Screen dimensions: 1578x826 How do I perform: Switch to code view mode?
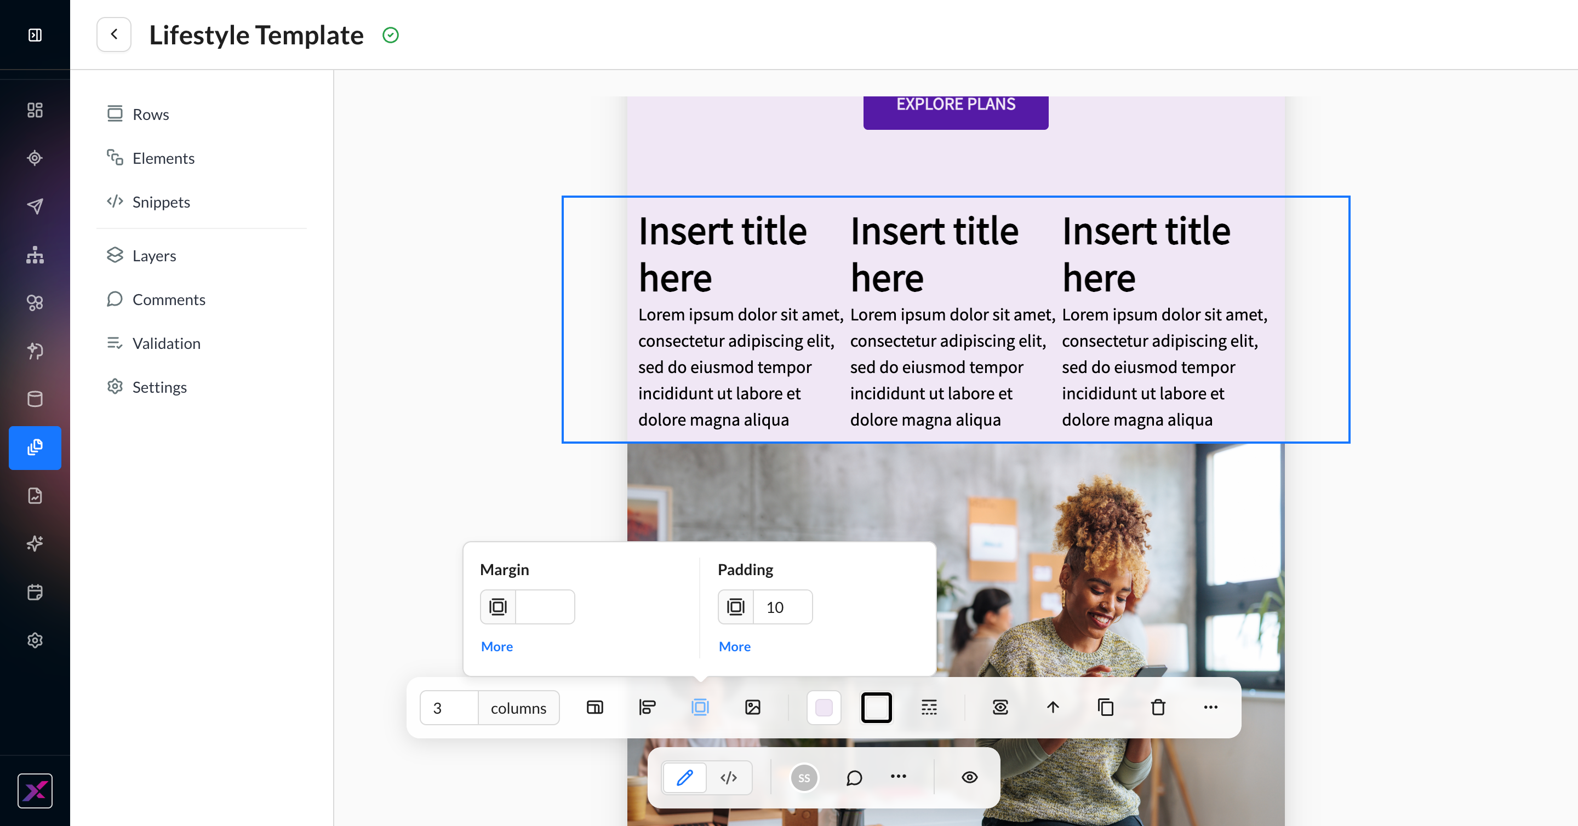pos(729,778)
